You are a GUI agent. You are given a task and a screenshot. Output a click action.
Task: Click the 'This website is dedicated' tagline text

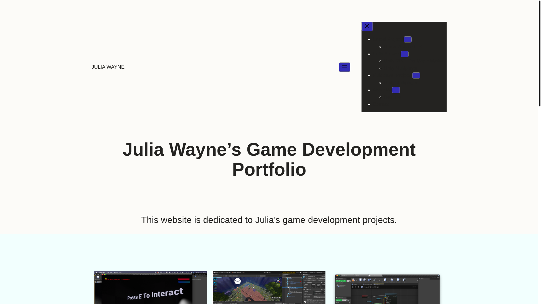tap(269, 220)
